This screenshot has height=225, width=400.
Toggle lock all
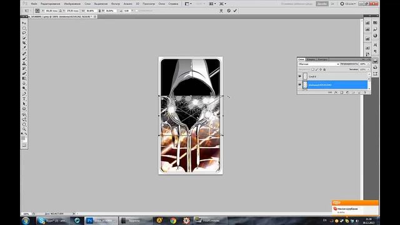point(324,69)
